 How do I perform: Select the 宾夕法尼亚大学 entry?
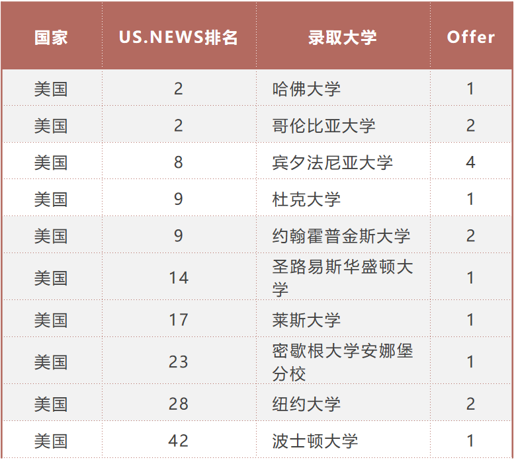(333, 162)
